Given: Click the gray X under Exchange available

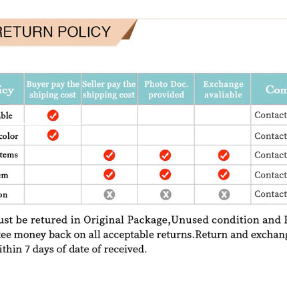Looking at the screenshot, I should coord(224,194).
